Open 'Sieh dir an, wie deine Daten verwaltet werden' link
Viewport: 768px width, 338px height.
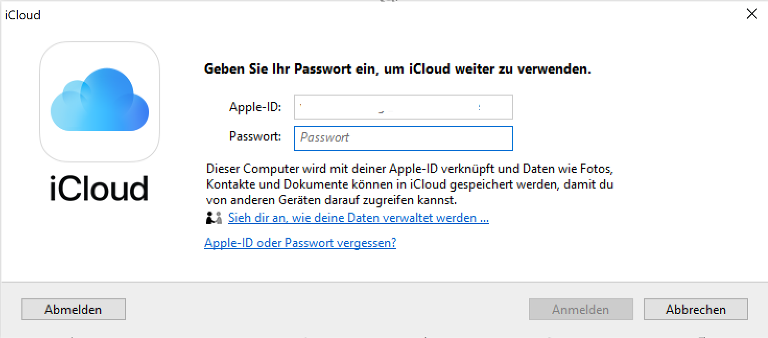click(358, 218)
